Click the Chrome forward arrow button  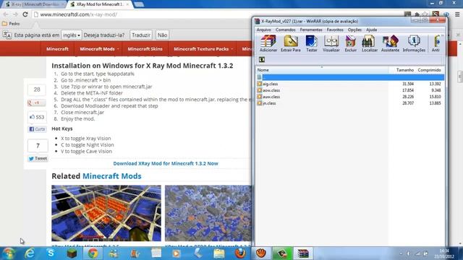tap(15, 14)
